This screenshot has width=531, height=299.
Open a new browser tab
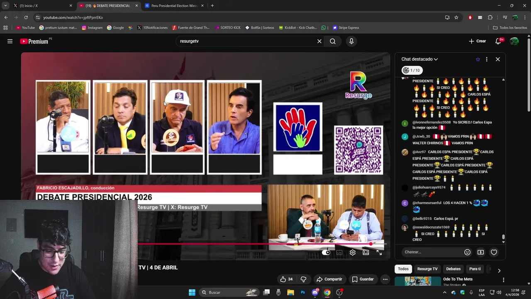tap(212, 6)
